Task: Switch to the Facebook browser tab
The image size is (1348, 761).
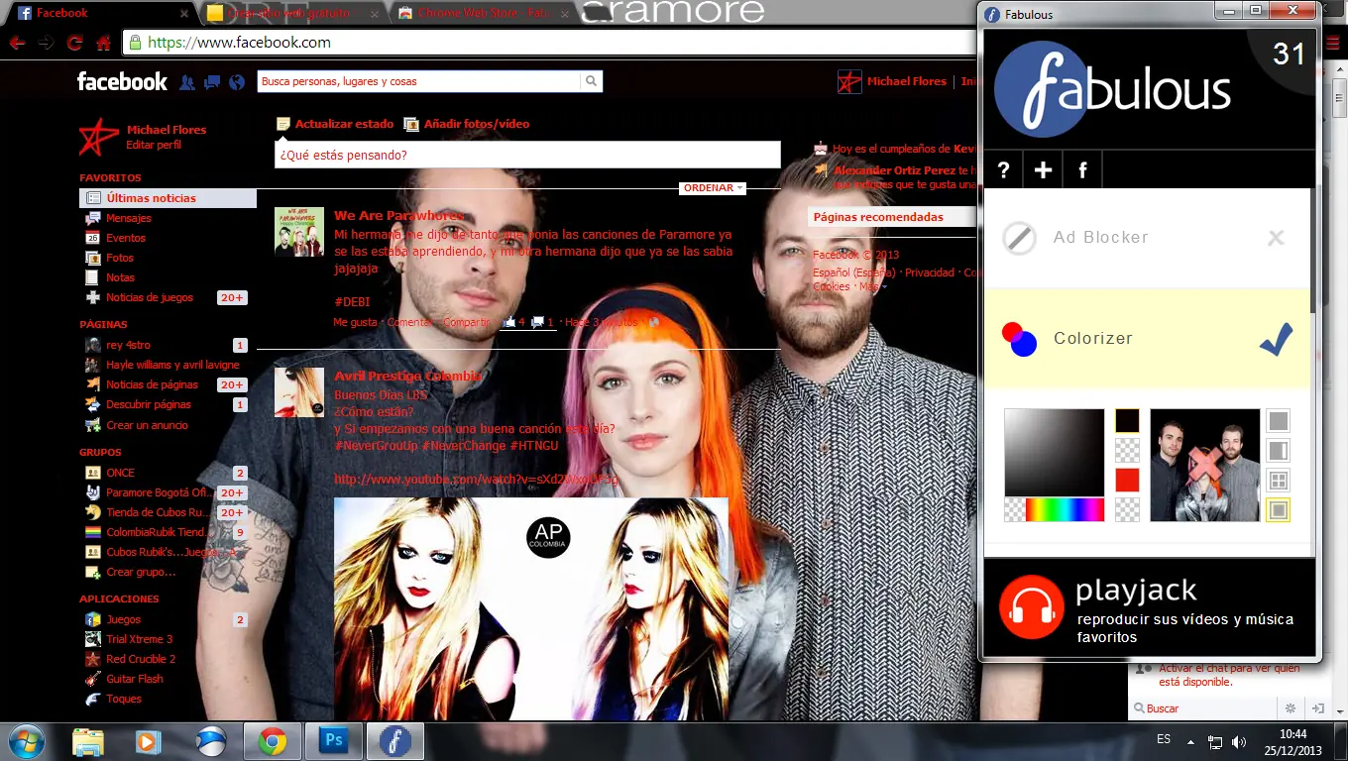Action: [x=101, y=13]
